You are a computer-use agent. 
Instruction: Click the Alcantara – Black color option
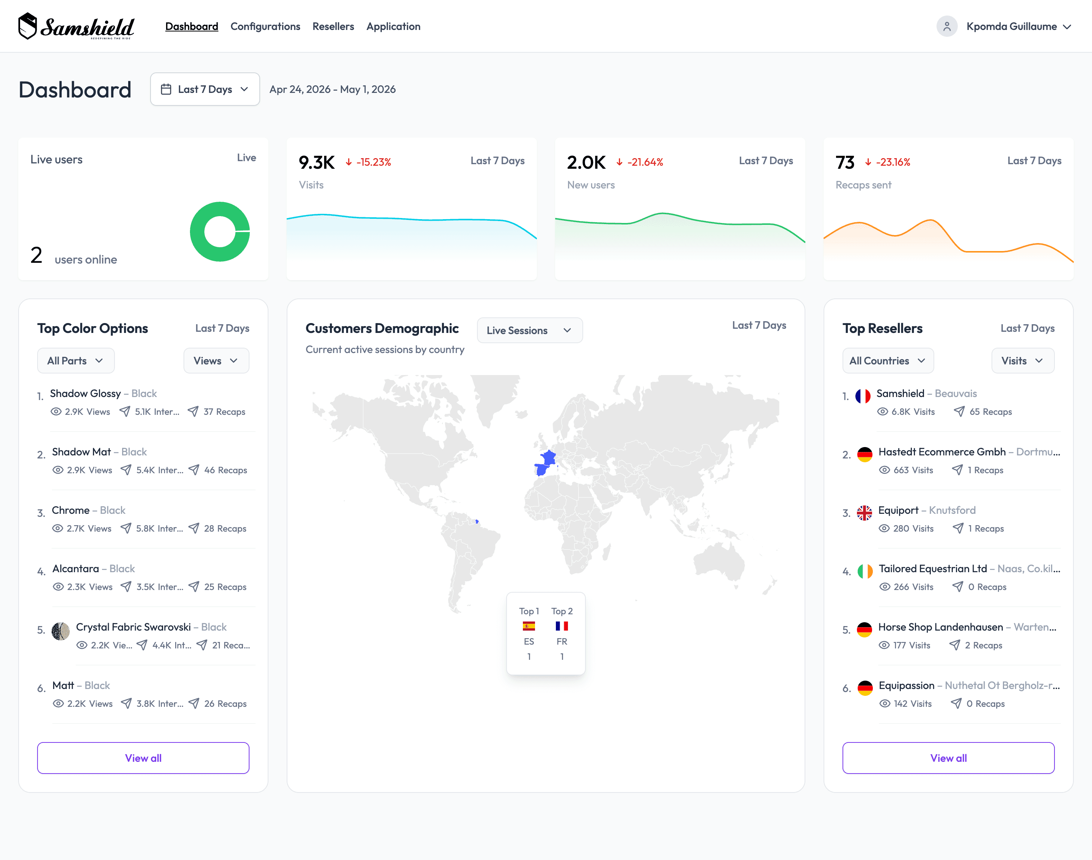[94, 569]
